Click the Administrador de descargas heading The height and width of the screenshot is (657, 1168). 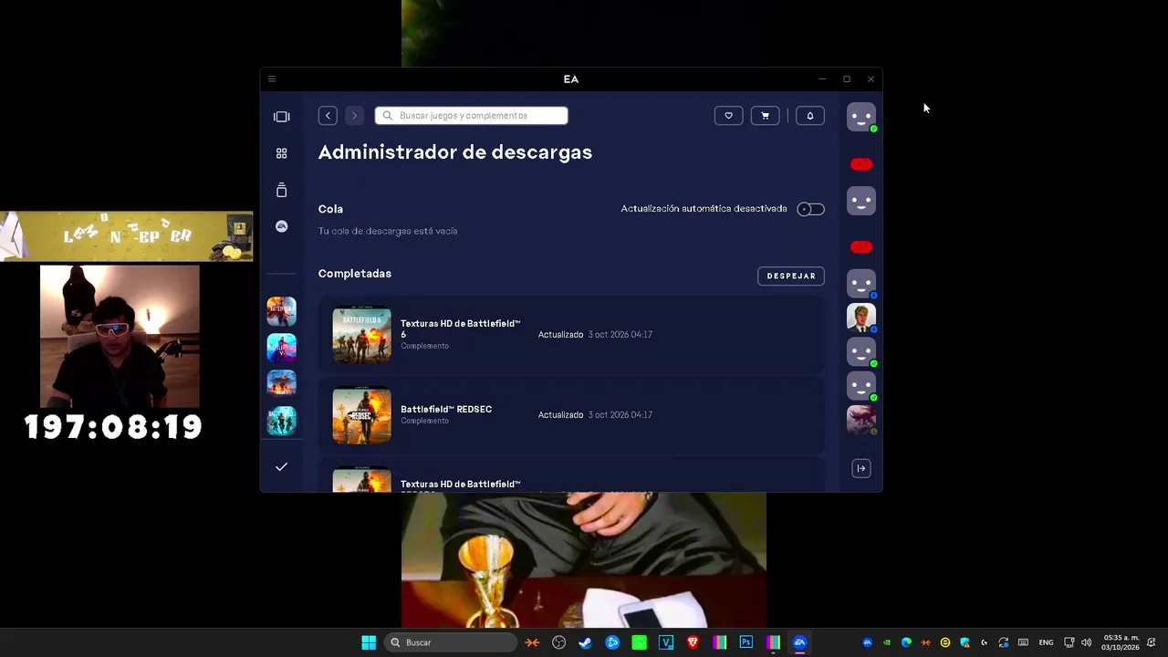[455, 152]
